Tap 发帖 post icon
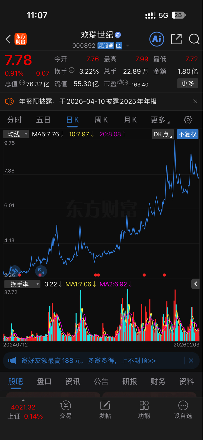The height and width of the screenshot is (440, 203). (x=105, y=410)
